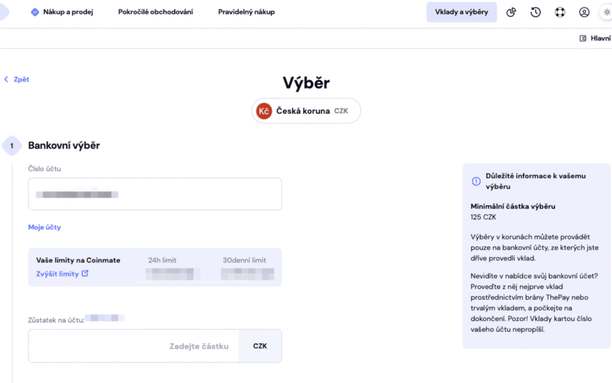Open the Moje účty link
The height and width of the screenshot is (383, 612).
(44, 227)
